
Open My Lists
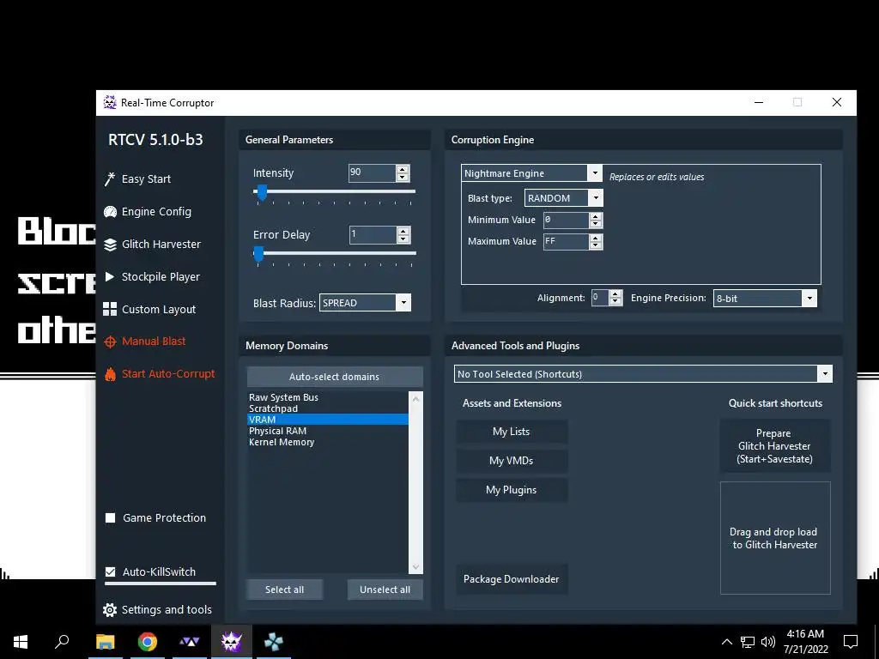[x=512, y=432]
